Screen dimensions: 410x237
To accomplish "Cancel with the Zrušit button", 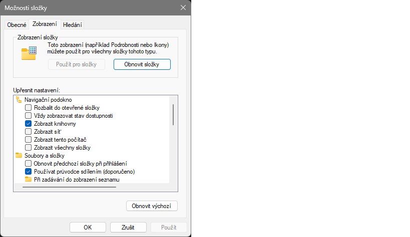I will coord(128,228).
